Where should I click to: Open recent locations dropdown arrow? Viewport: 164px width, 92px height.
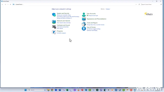(8, 5)
